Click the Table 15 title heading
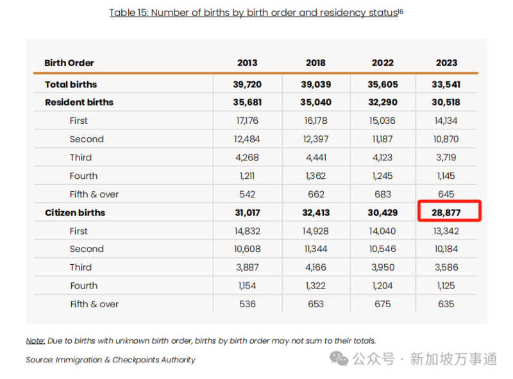Image resolution: width=513 pixels, height=379 pixels. click(x=253, y=12)
